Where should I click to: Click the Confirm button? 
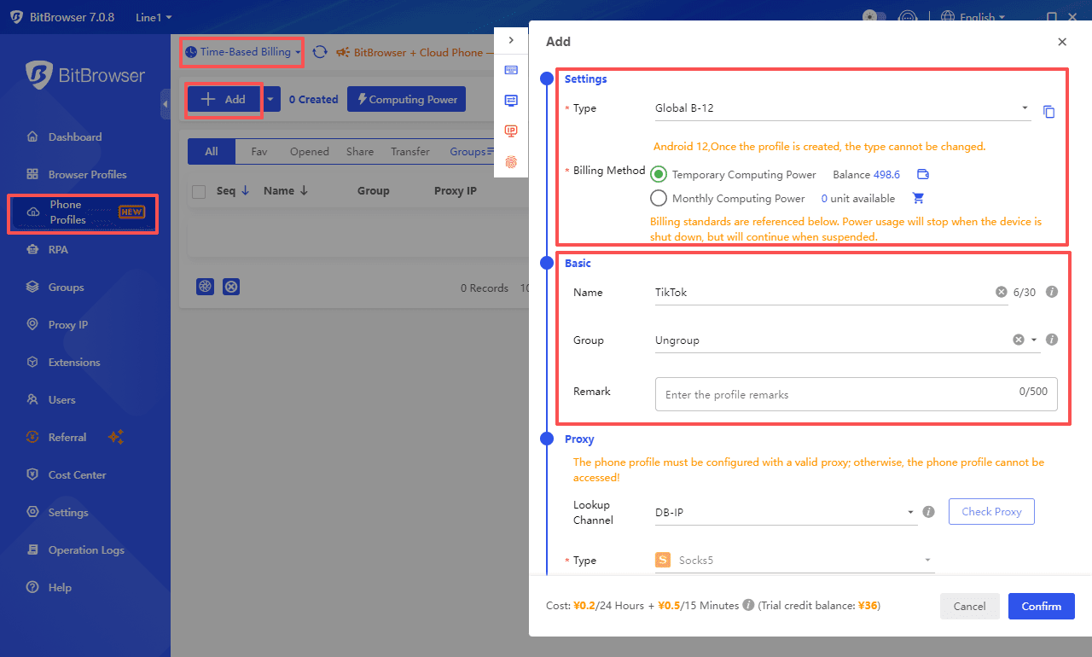tap(1041, 606)
